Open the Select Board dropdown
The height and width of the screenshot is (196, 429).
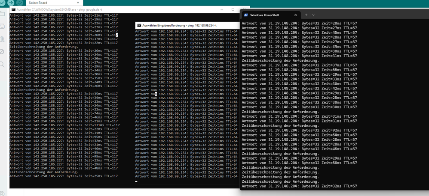pyautogui.click(x=55, y=3)
